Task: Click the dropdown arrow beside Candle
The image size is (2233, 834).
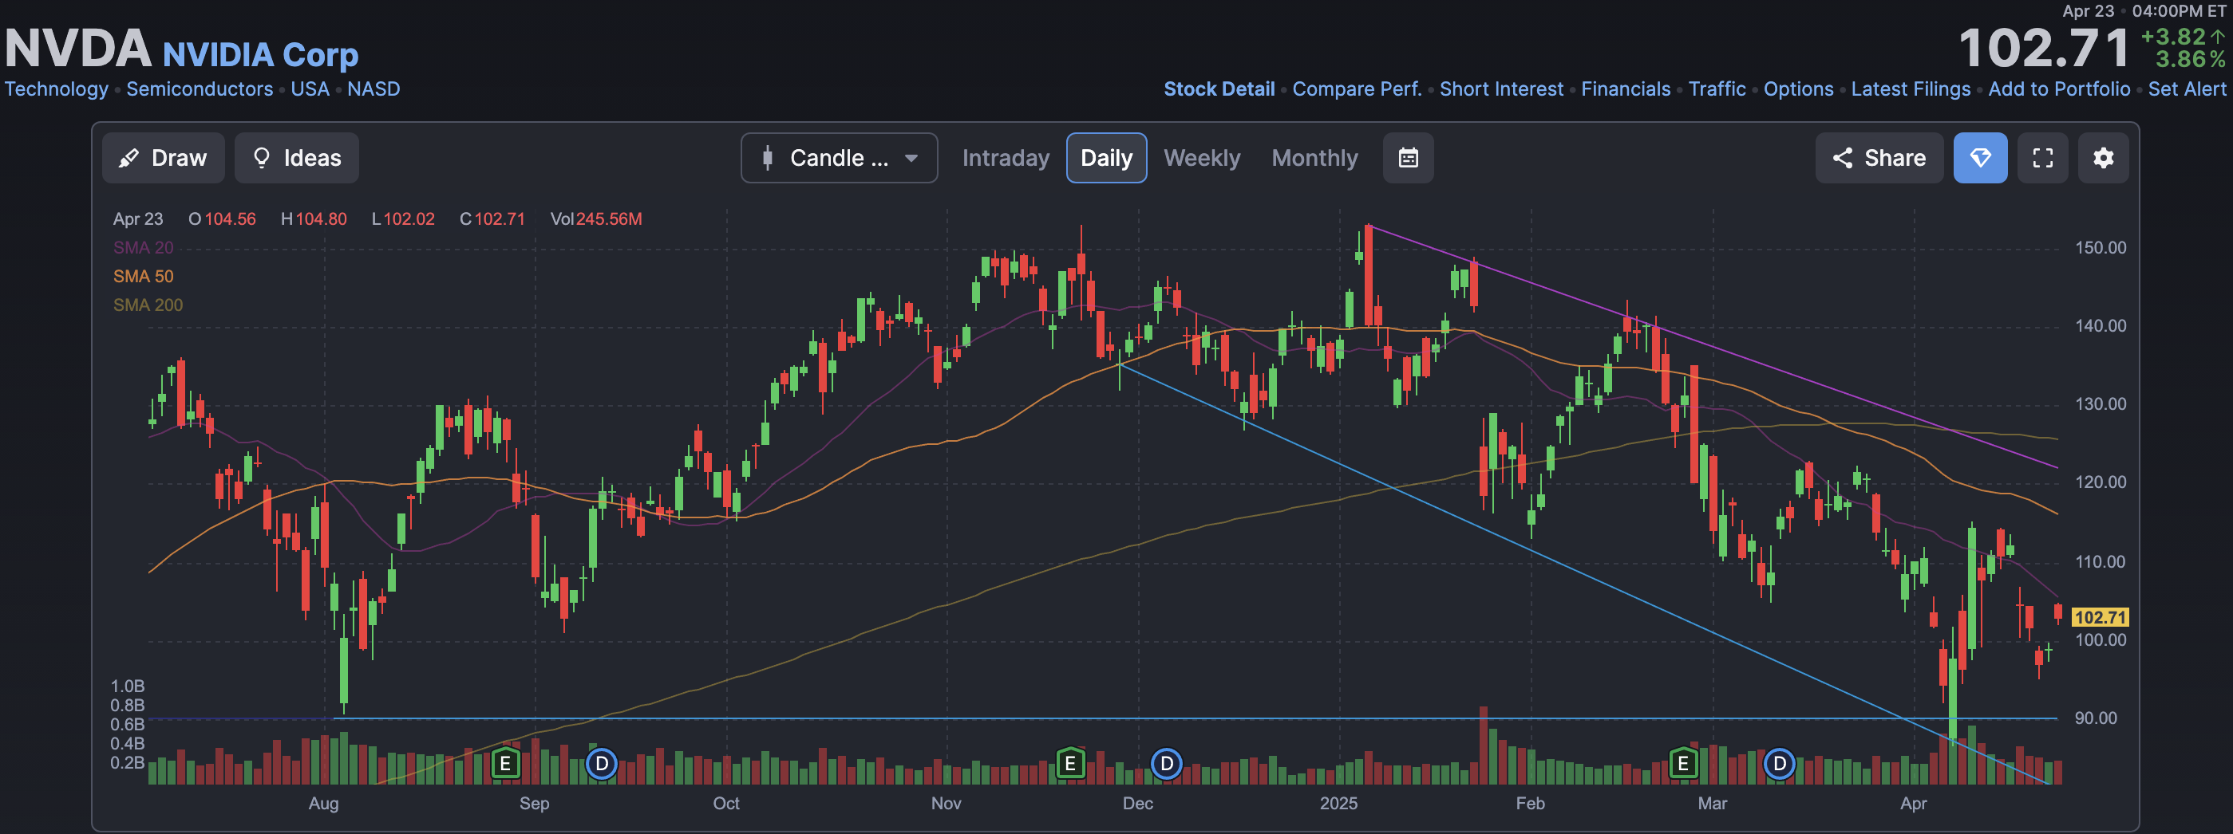Action: [x=911, y=159]
